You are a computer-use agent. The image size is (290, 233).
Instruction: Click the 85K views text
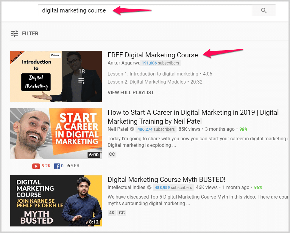click(x=189, y=129)
